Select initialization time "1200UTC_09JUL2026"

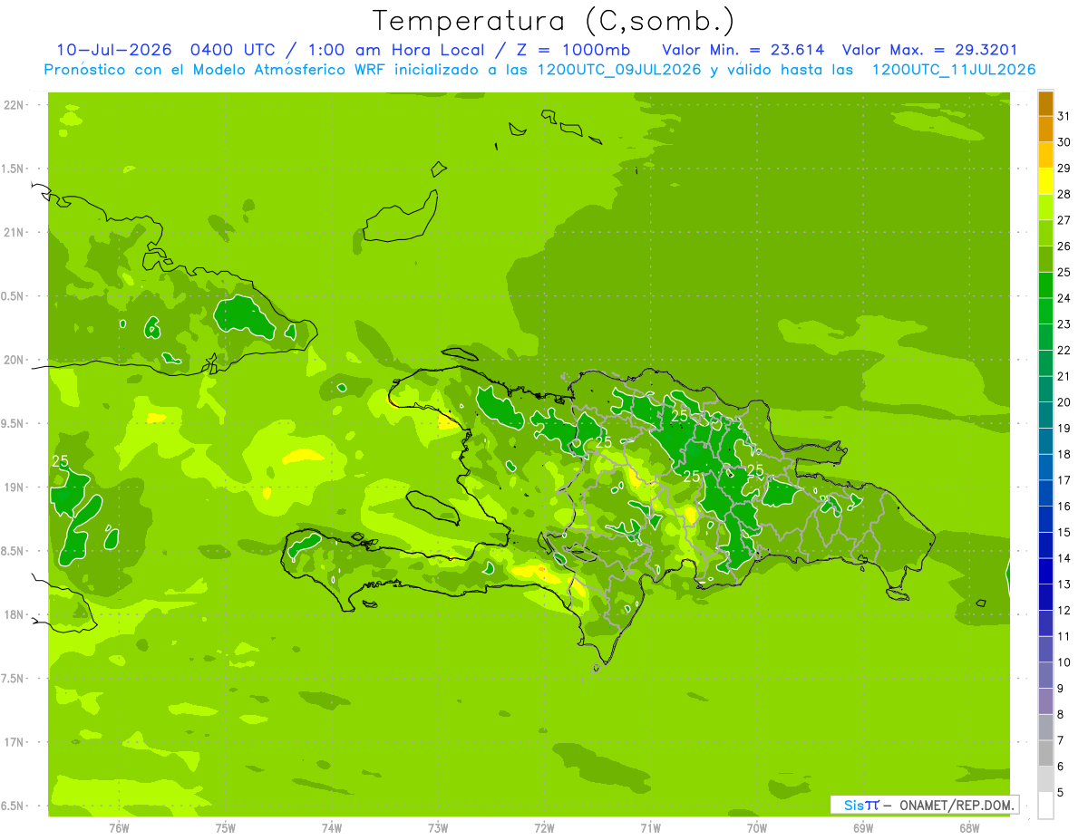coord(619,70)
